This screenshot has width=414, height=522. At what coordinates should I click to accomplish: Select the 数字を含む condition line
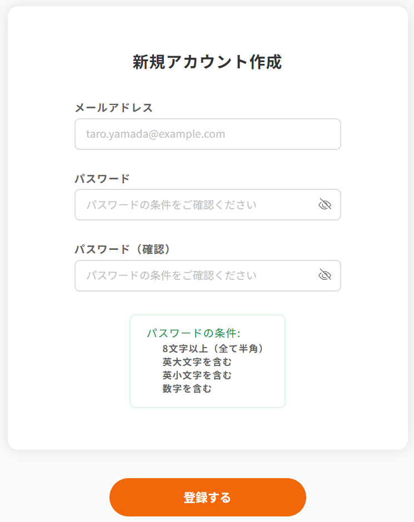click(x=187, y=389)
